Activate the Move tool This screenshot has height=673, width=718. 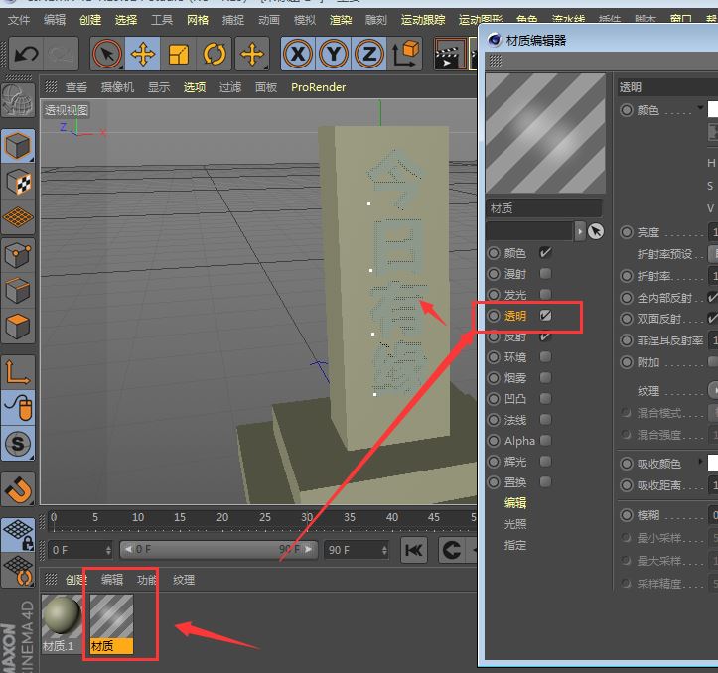pos(143,55)
